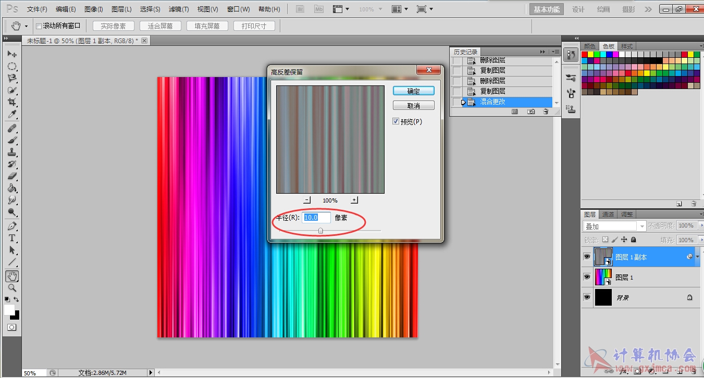This screenshot has width=704, height=378.
Task: Delete swatch with swatches panel trash icon
Action: coord(694,204)
